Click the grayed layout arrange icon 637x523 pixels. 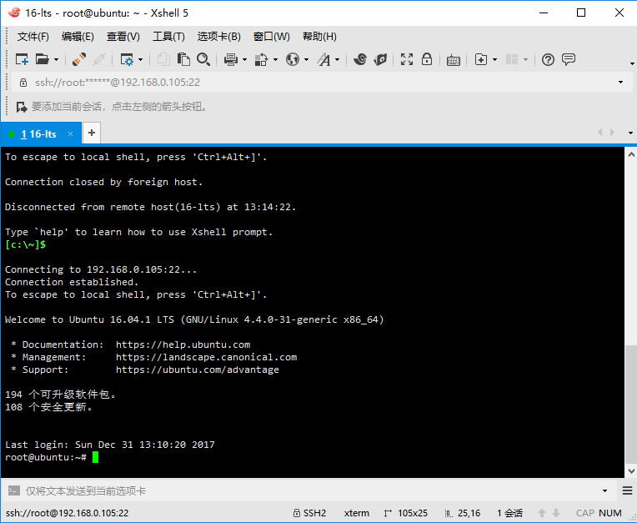pyautogui.click(x=512, y=60)
